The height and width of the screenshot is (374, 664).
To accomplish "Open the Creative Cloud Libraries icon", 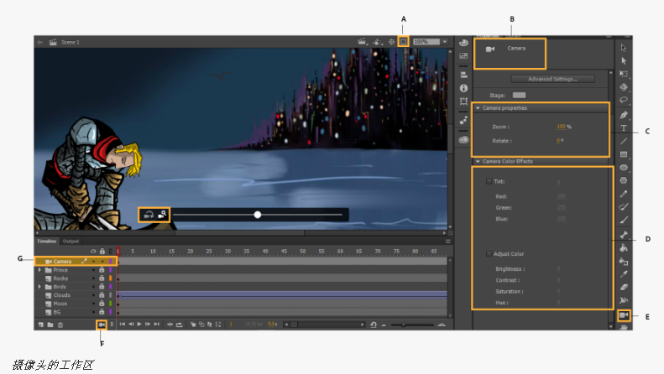I will click(x=463, y=139).
